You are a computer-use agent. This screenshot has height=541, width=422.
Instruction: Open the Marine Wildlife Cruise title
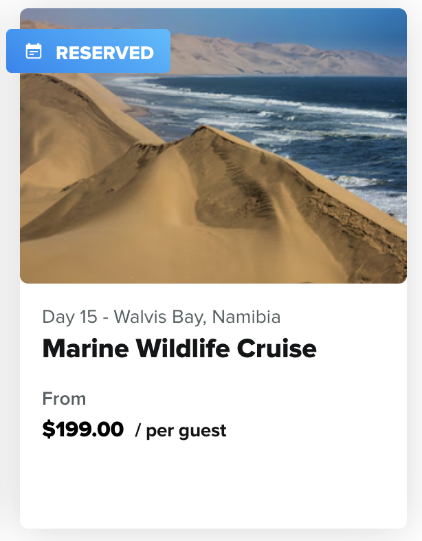pos(179,349)
